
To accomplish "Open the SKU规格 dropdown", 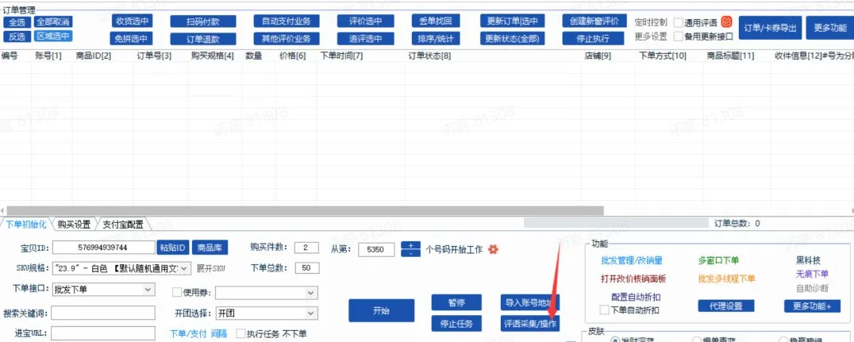I will click(x=185, y=268).
